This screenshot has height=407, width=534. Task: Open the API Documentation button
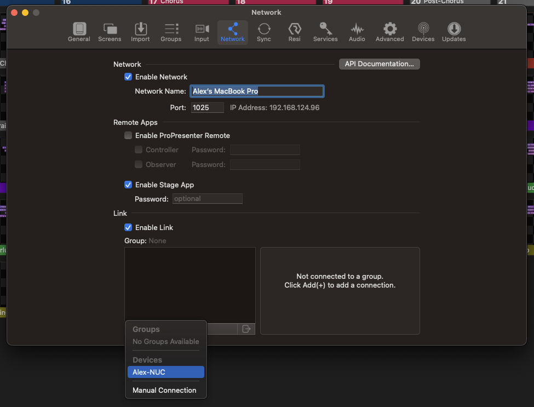coord(380,64)
